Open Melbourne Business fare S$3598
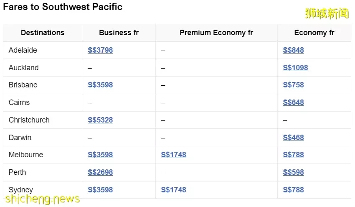Image resolution: width=355 pixels, height=207 pixels. click(x=100, y=155)
